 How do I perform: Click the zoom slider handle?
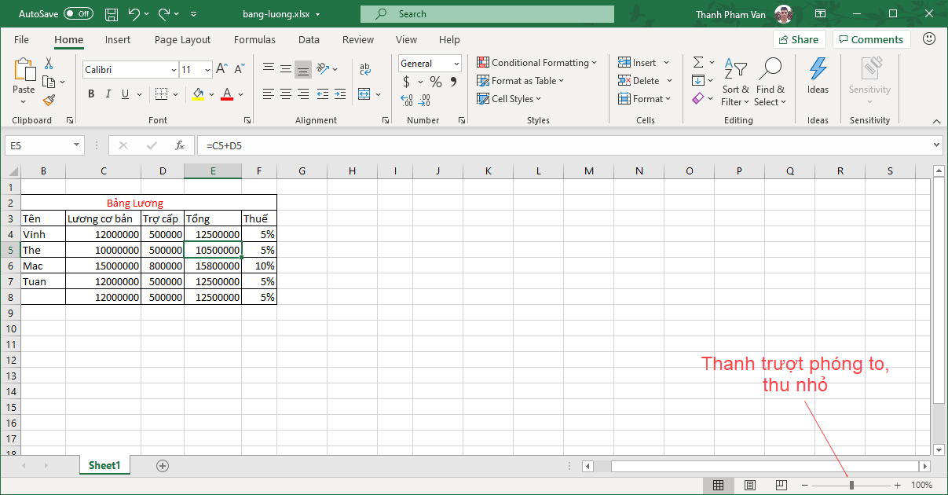point(851,485)
